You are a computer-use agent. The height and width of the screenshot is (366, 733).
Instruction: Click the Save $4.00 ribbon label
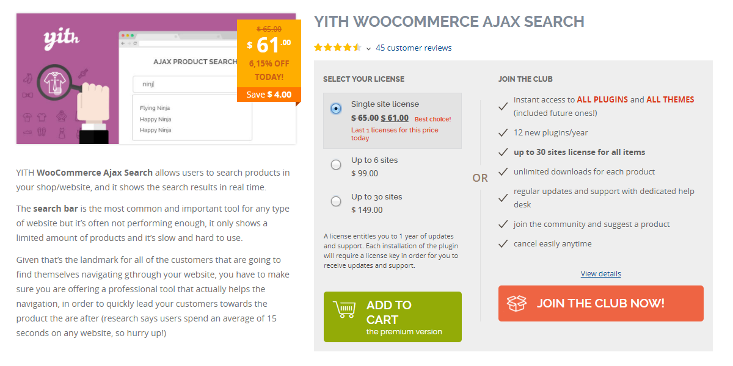269,95
